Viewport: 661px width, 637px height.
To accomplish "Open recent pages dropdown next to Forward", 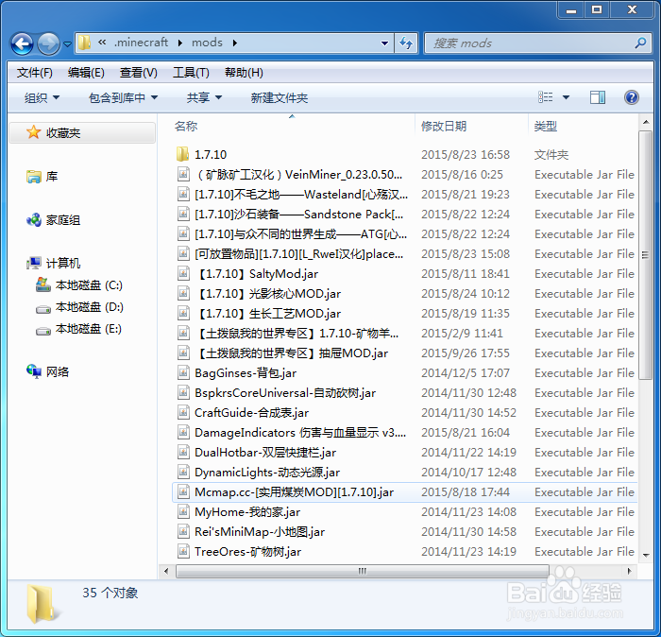I will [x=67, y=43].
